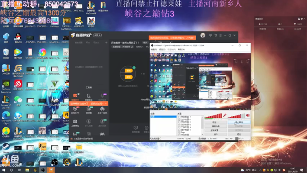Mute the microphone icon in OBS
This screenshot has height=173, width=307.
click(224, 115)
